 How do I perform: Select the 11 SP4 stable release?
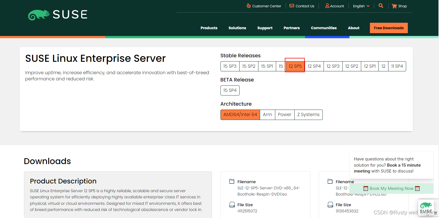pos(397,66)
